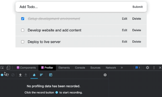Open the Console tab

click(x=80, y=68)
